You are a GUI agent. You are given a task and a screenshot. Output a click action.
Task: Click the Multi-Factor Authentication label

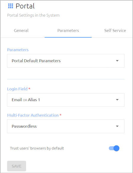click(x=33, y=115)
